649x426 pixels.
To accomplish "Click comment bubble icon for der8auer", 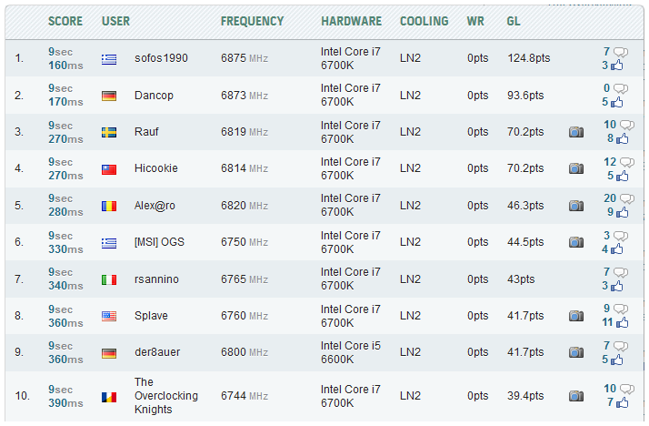I will tap(621, 346).
